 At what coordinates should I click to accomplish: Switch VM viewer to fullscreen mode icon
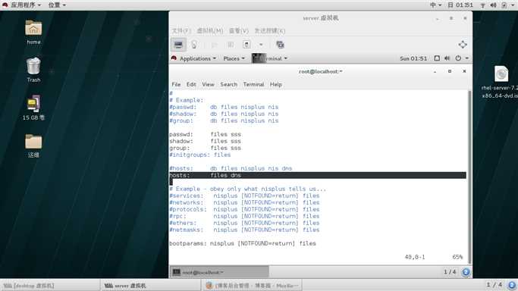point(463,45)
